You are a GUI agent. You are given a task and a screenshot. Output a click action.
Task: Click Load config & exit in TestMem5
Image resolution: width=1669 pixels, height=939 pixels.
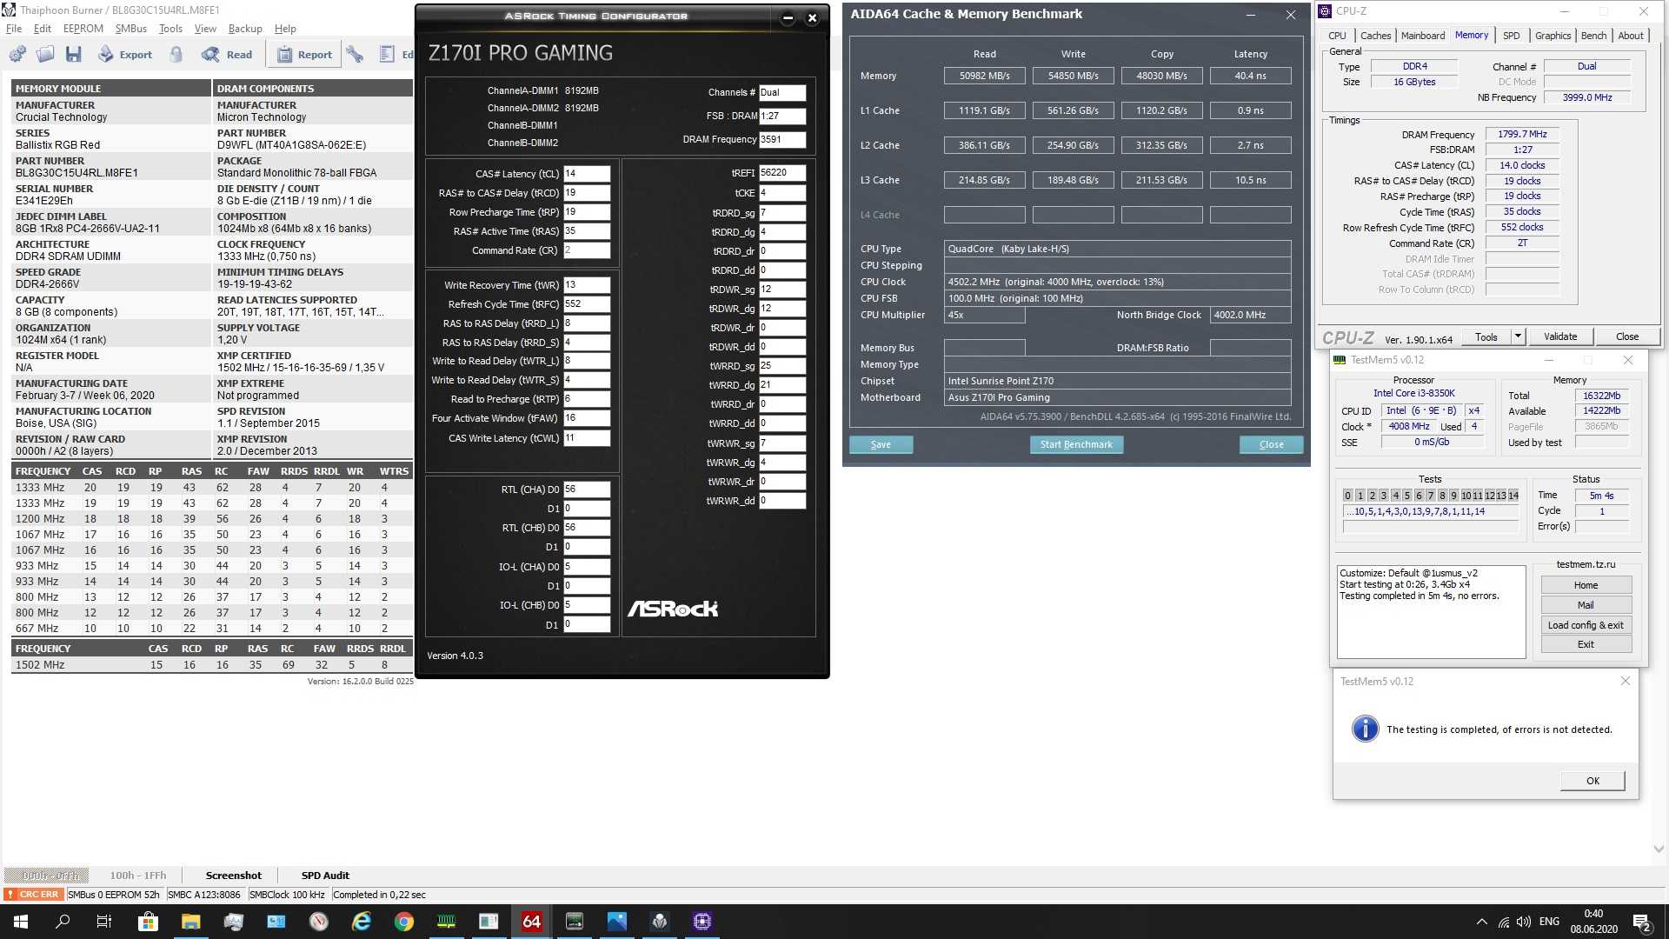coord(1586,625)
